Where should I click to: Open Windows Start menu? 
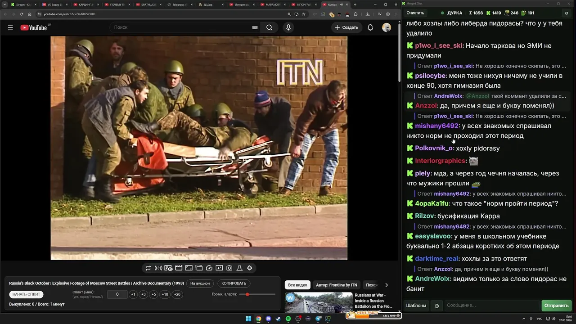click(x=248, y=319)
